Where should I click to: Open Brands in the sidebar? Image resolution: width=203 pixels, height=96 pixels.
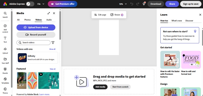[5, 71]
